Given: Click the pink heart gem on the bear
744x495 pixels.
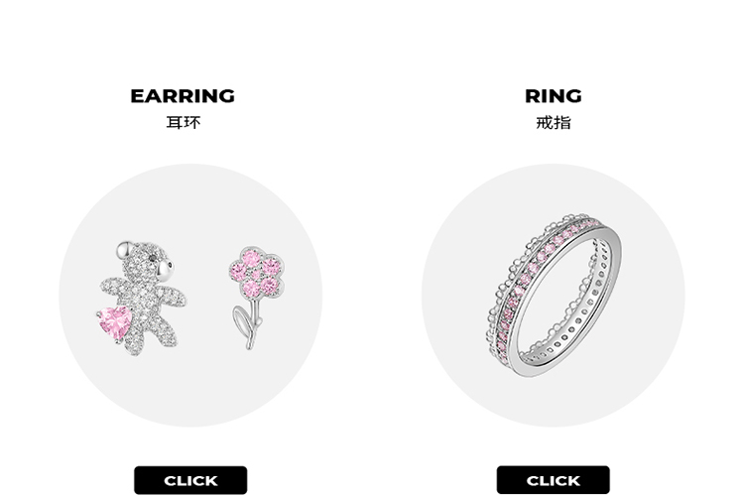Looking at the screenshot, I should [115, 322].
